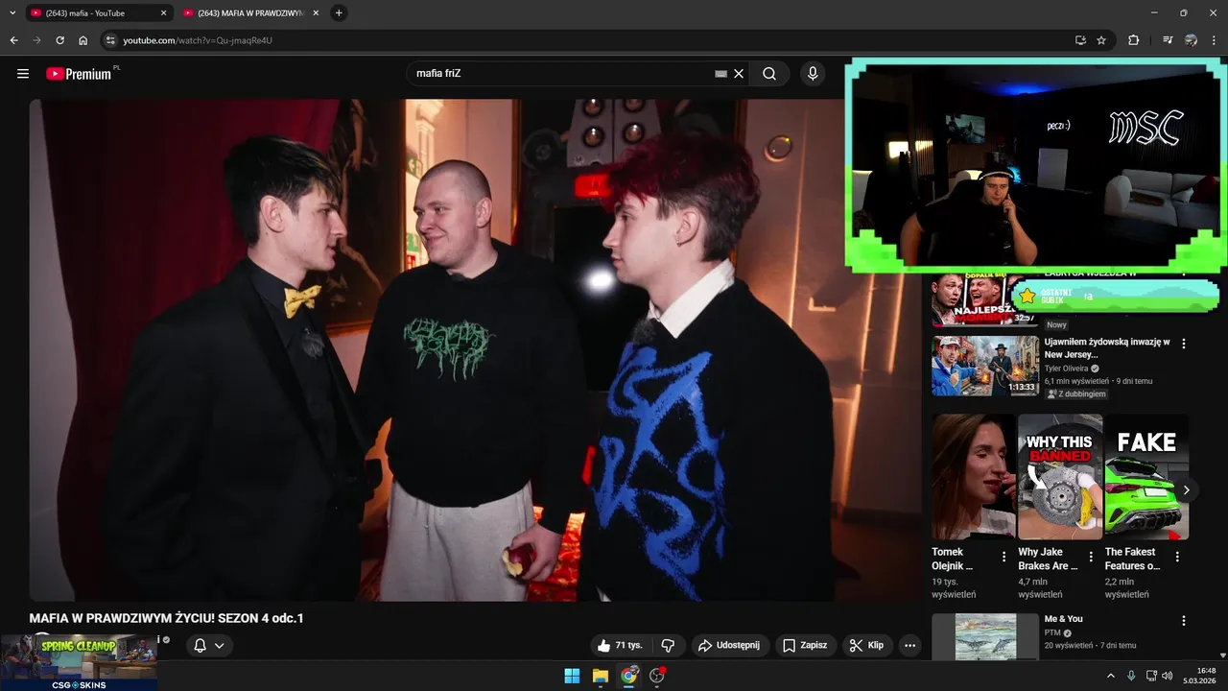Click the main video player
This screenshot has height=691, width=1228.
475,350
